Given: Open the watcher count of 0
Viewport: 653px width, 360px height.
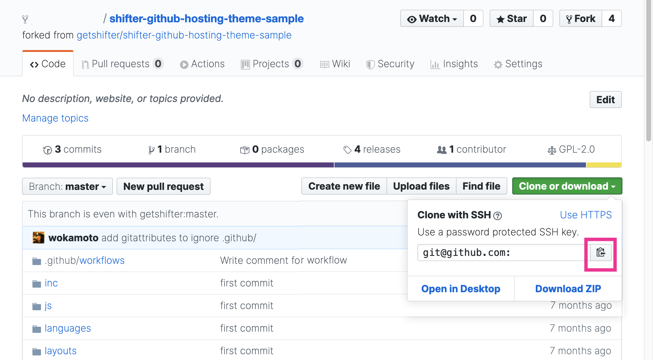Looking at the screenshot, I should tap(473, 19).
